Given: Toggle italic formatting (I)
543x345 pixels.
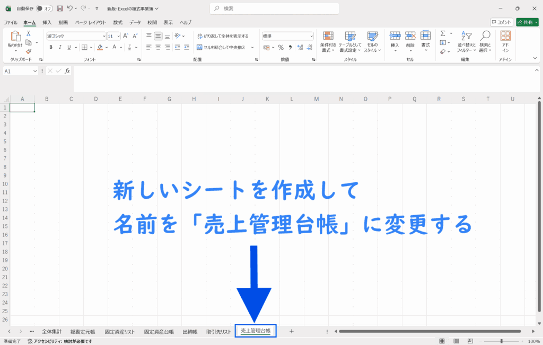Looking at the screenshot, I should (x=60, y=47).
